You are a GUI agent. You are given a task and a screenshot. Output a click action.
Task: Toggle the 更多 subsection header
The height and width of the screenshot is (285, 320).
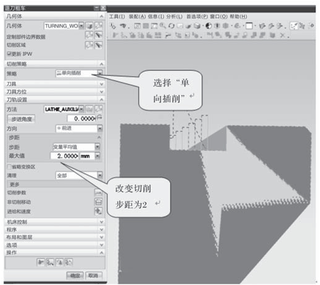55,184
